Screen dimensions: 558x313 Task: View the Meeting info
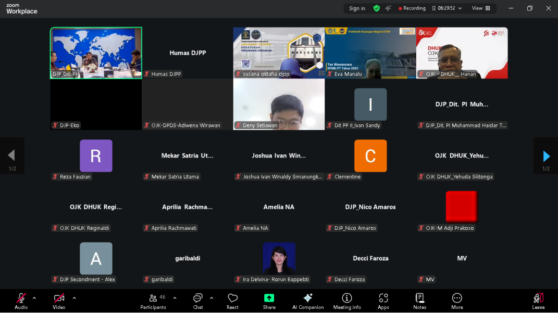[x=346, y=301]
